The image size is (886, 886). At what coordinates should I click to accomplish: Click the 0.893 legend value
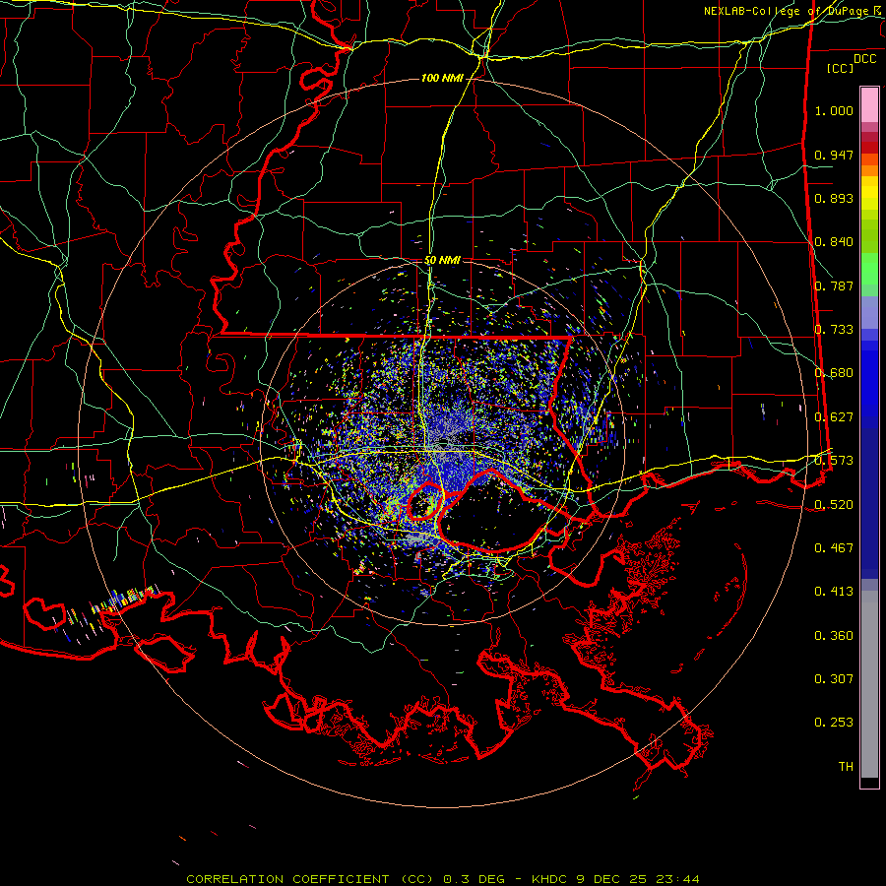834,198
